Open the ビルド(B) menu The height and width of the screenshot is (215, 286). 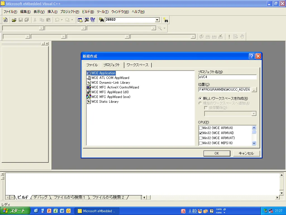[x=88, y=12]
